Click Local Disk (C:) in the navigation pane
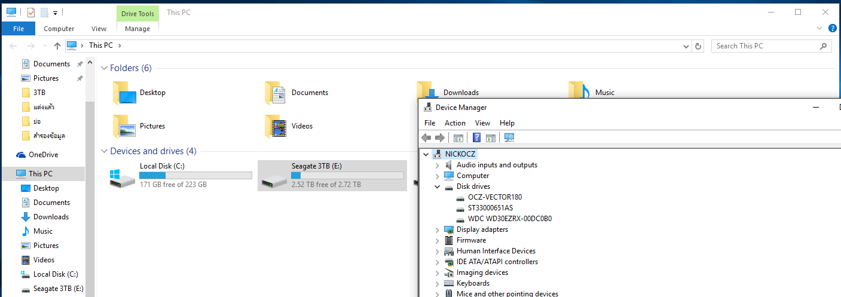The image size is (841, 297). [56, 274]
